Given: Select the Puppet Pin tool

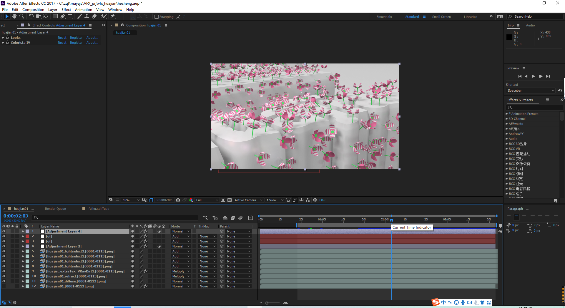Looking at the screenshot, I should pos(113,16).
